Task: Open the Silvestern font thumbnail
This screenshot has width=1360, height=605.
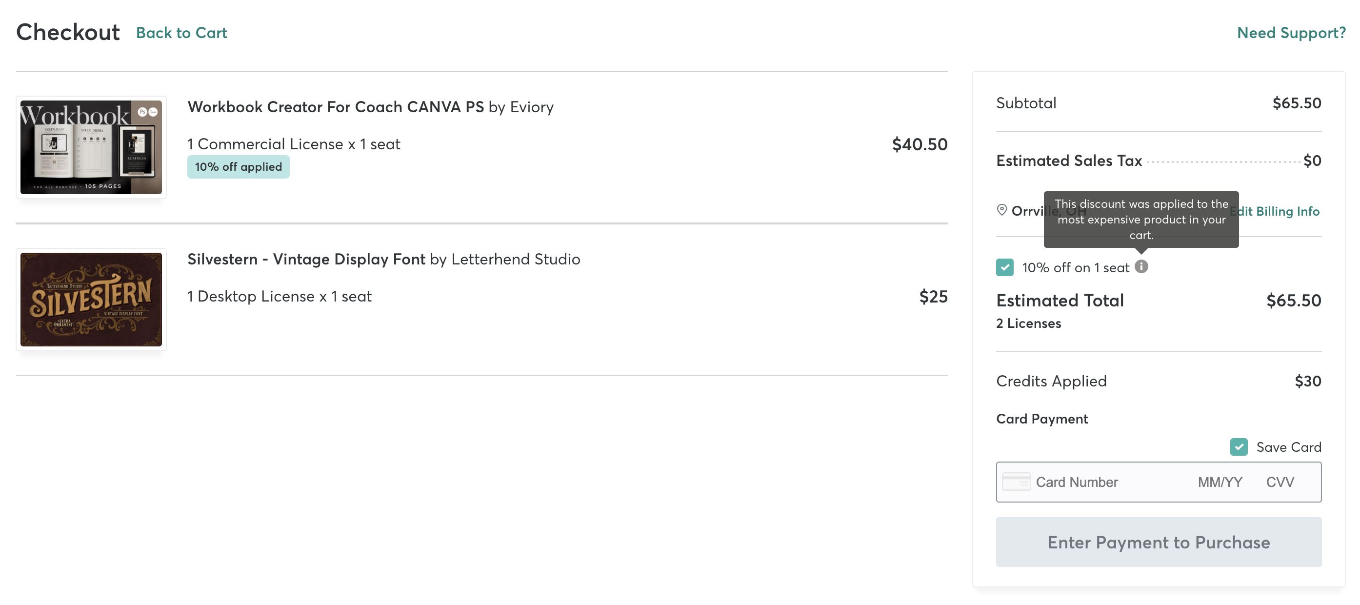Action: click(91, 300)
